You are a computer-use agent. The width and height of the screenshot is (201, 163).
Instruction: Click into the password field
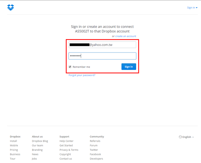[102, 56]
